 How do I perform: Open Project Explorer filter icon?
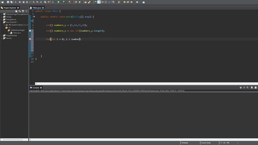[x=23, y=11]
